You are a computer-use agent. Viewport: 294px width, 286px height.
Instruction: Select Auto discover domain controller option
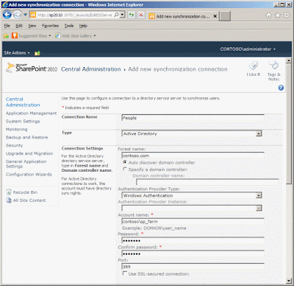125,162
